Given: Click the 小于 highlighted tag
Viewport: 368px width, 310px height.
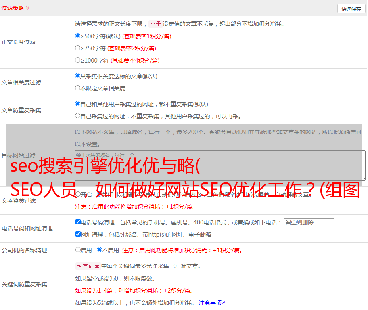Looking at the screenshot, I should 155,24.
